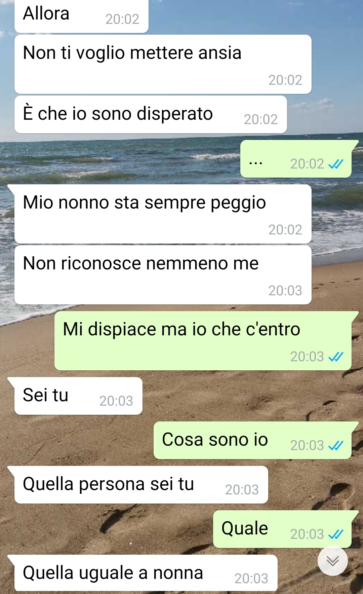Select the "Allora" message bubble
The image size is (363, 594).
(81, 16)
